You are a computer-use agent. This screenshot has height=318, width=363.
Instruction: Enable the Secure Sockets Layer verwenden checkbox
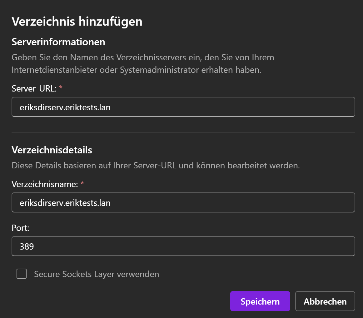[x=22, y=274]
